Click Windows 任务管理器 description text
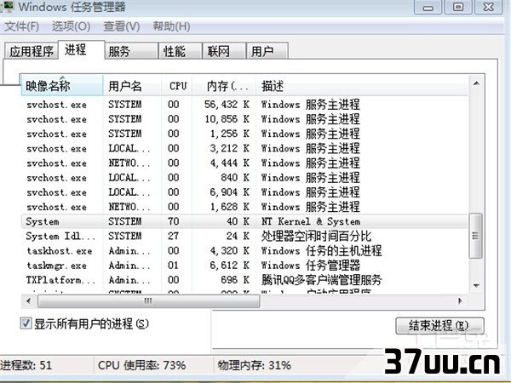Screen dimensions: 511x383 (x=311, y=266)
